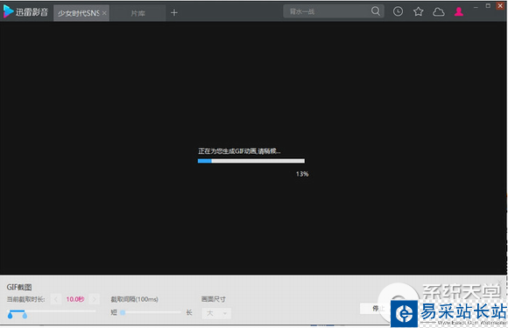Open the 片库 library tab
This screenshot has height=328, width=508.
coord(138,13)
